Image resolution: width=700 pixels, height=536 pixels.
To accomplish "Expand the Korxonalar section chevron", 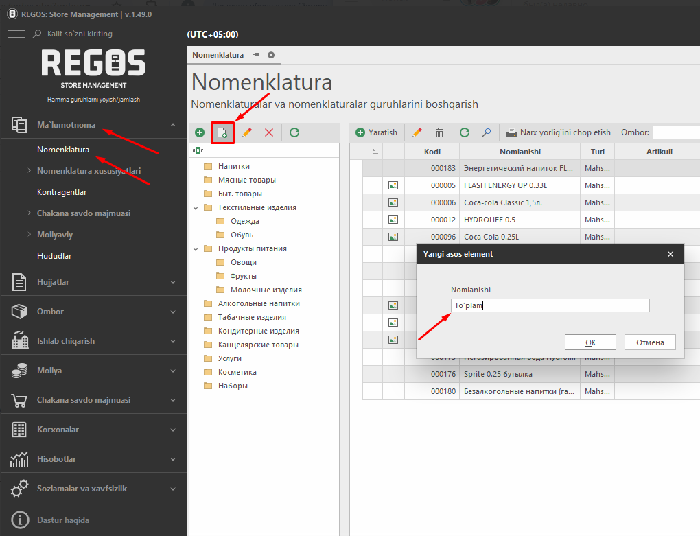I will pyautogui.click(x=173, y=430).
